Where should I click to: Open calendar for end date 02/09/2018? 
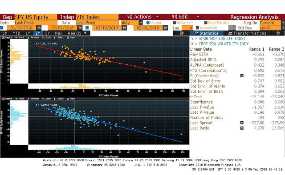80,28
